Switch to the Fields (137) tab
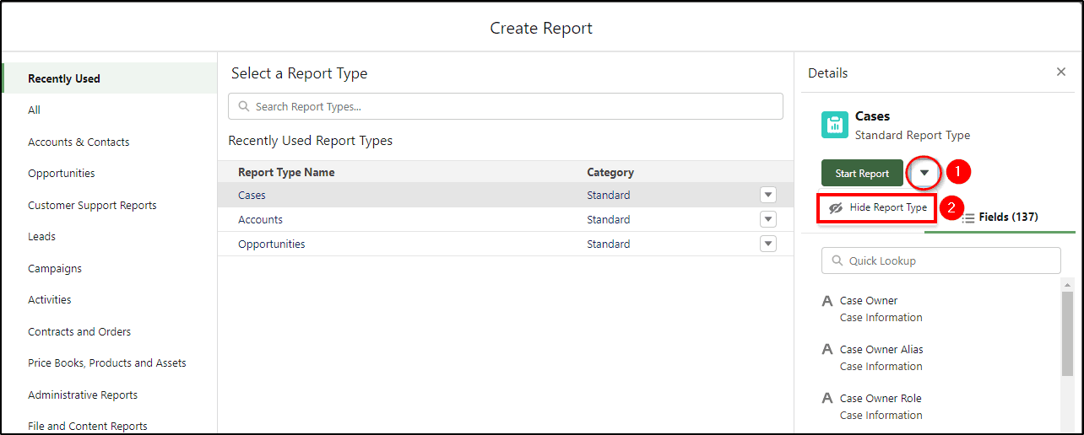This screenshot has width=1084, height=435. [x=1000, y=217]
